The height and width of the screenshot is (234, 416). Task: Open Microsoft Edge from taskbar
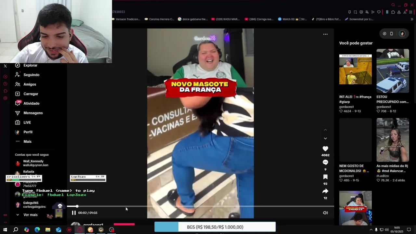coord(37,230)
